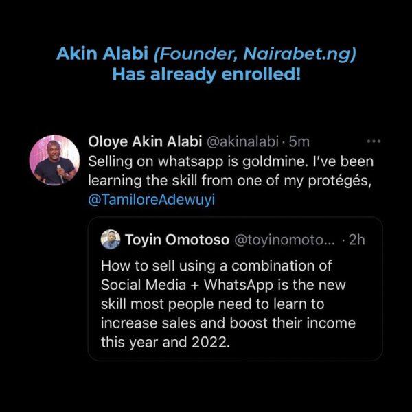Click the Oloye Akin Alabi display name
This screenshot has height=412, width=412.
pos(145,142)
